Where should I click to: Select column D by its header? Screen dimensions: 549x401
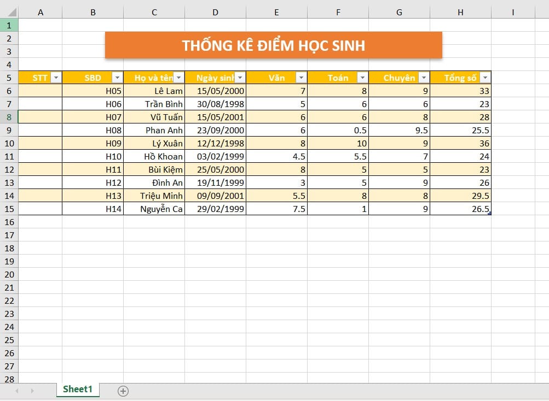(215, 12)
